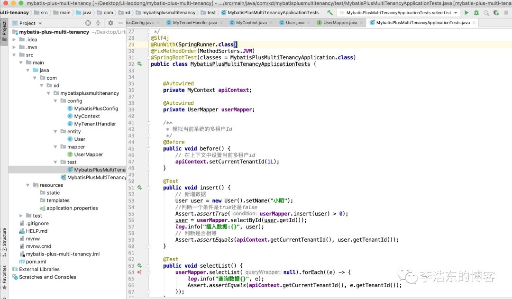This screenshot has width=512, height=299.
Task: Collapse the src folder
Action: pyautogui.click(x=14, y=55)
